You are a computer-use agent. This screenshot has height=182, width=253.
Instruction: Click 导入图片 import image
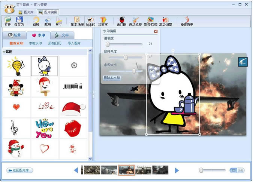[74, 43]
